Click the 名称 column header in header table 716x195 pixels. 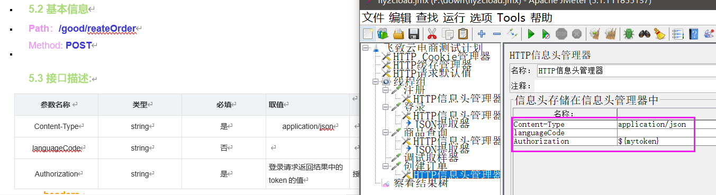[564, 113]
